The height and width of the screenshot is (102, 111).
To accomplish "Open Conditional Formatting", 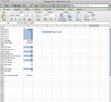I will tap(62, 17).
